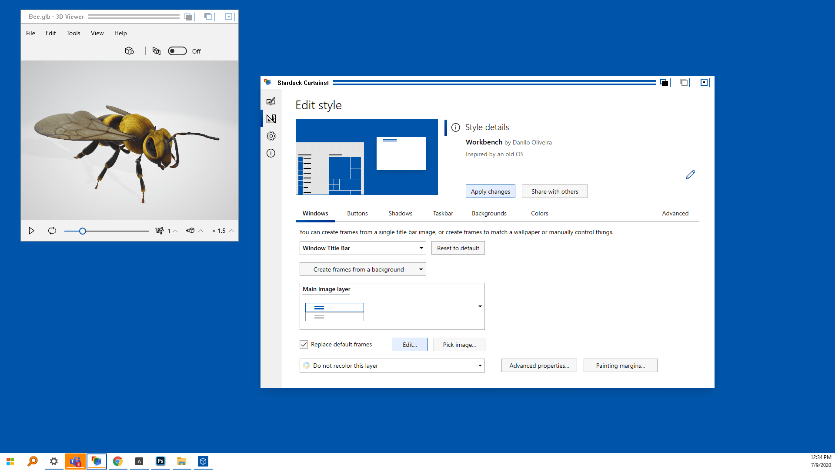This screenshot has width=835, height=470.
Task: Select the ruler measurements icon in Curtains sidebar
Action: click(x=271, y=118)
